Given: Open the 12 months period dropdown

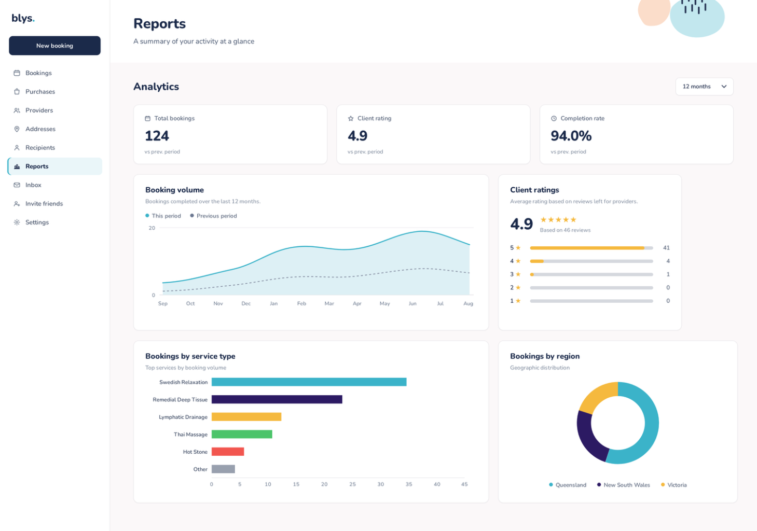Looking at the screenshot, I should click(x=704, y=87).
